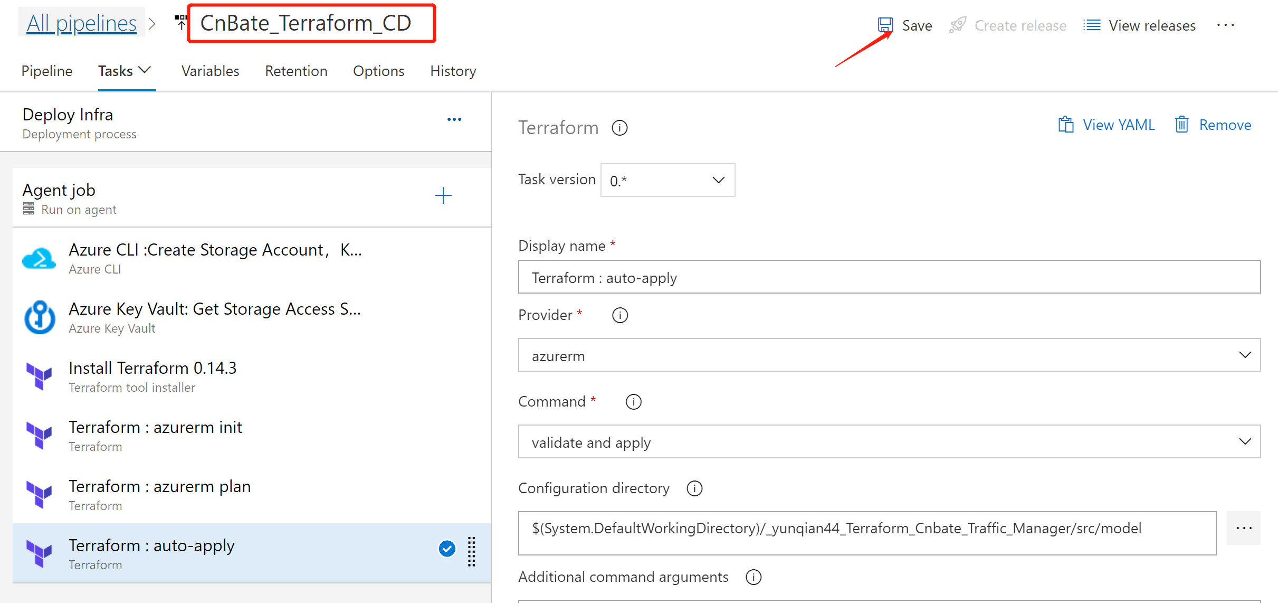Click the Additional command arguments info icon
The width and height of the screenshot is (1278, 603).
[x=754, y=577]
